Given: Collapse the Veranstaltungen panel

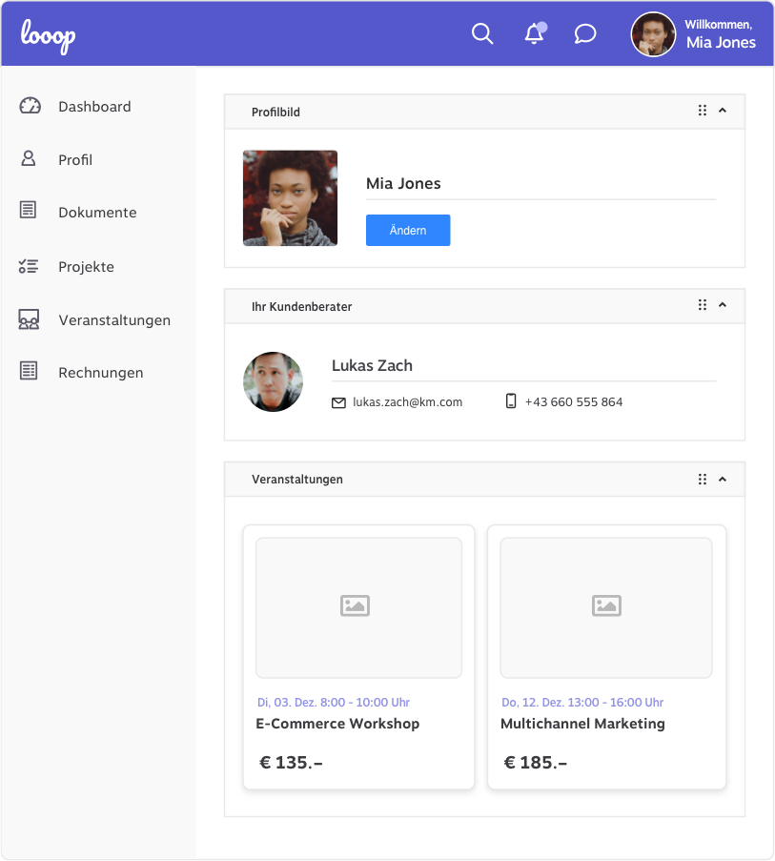Looking at the screenshot, I should point(723,479).
